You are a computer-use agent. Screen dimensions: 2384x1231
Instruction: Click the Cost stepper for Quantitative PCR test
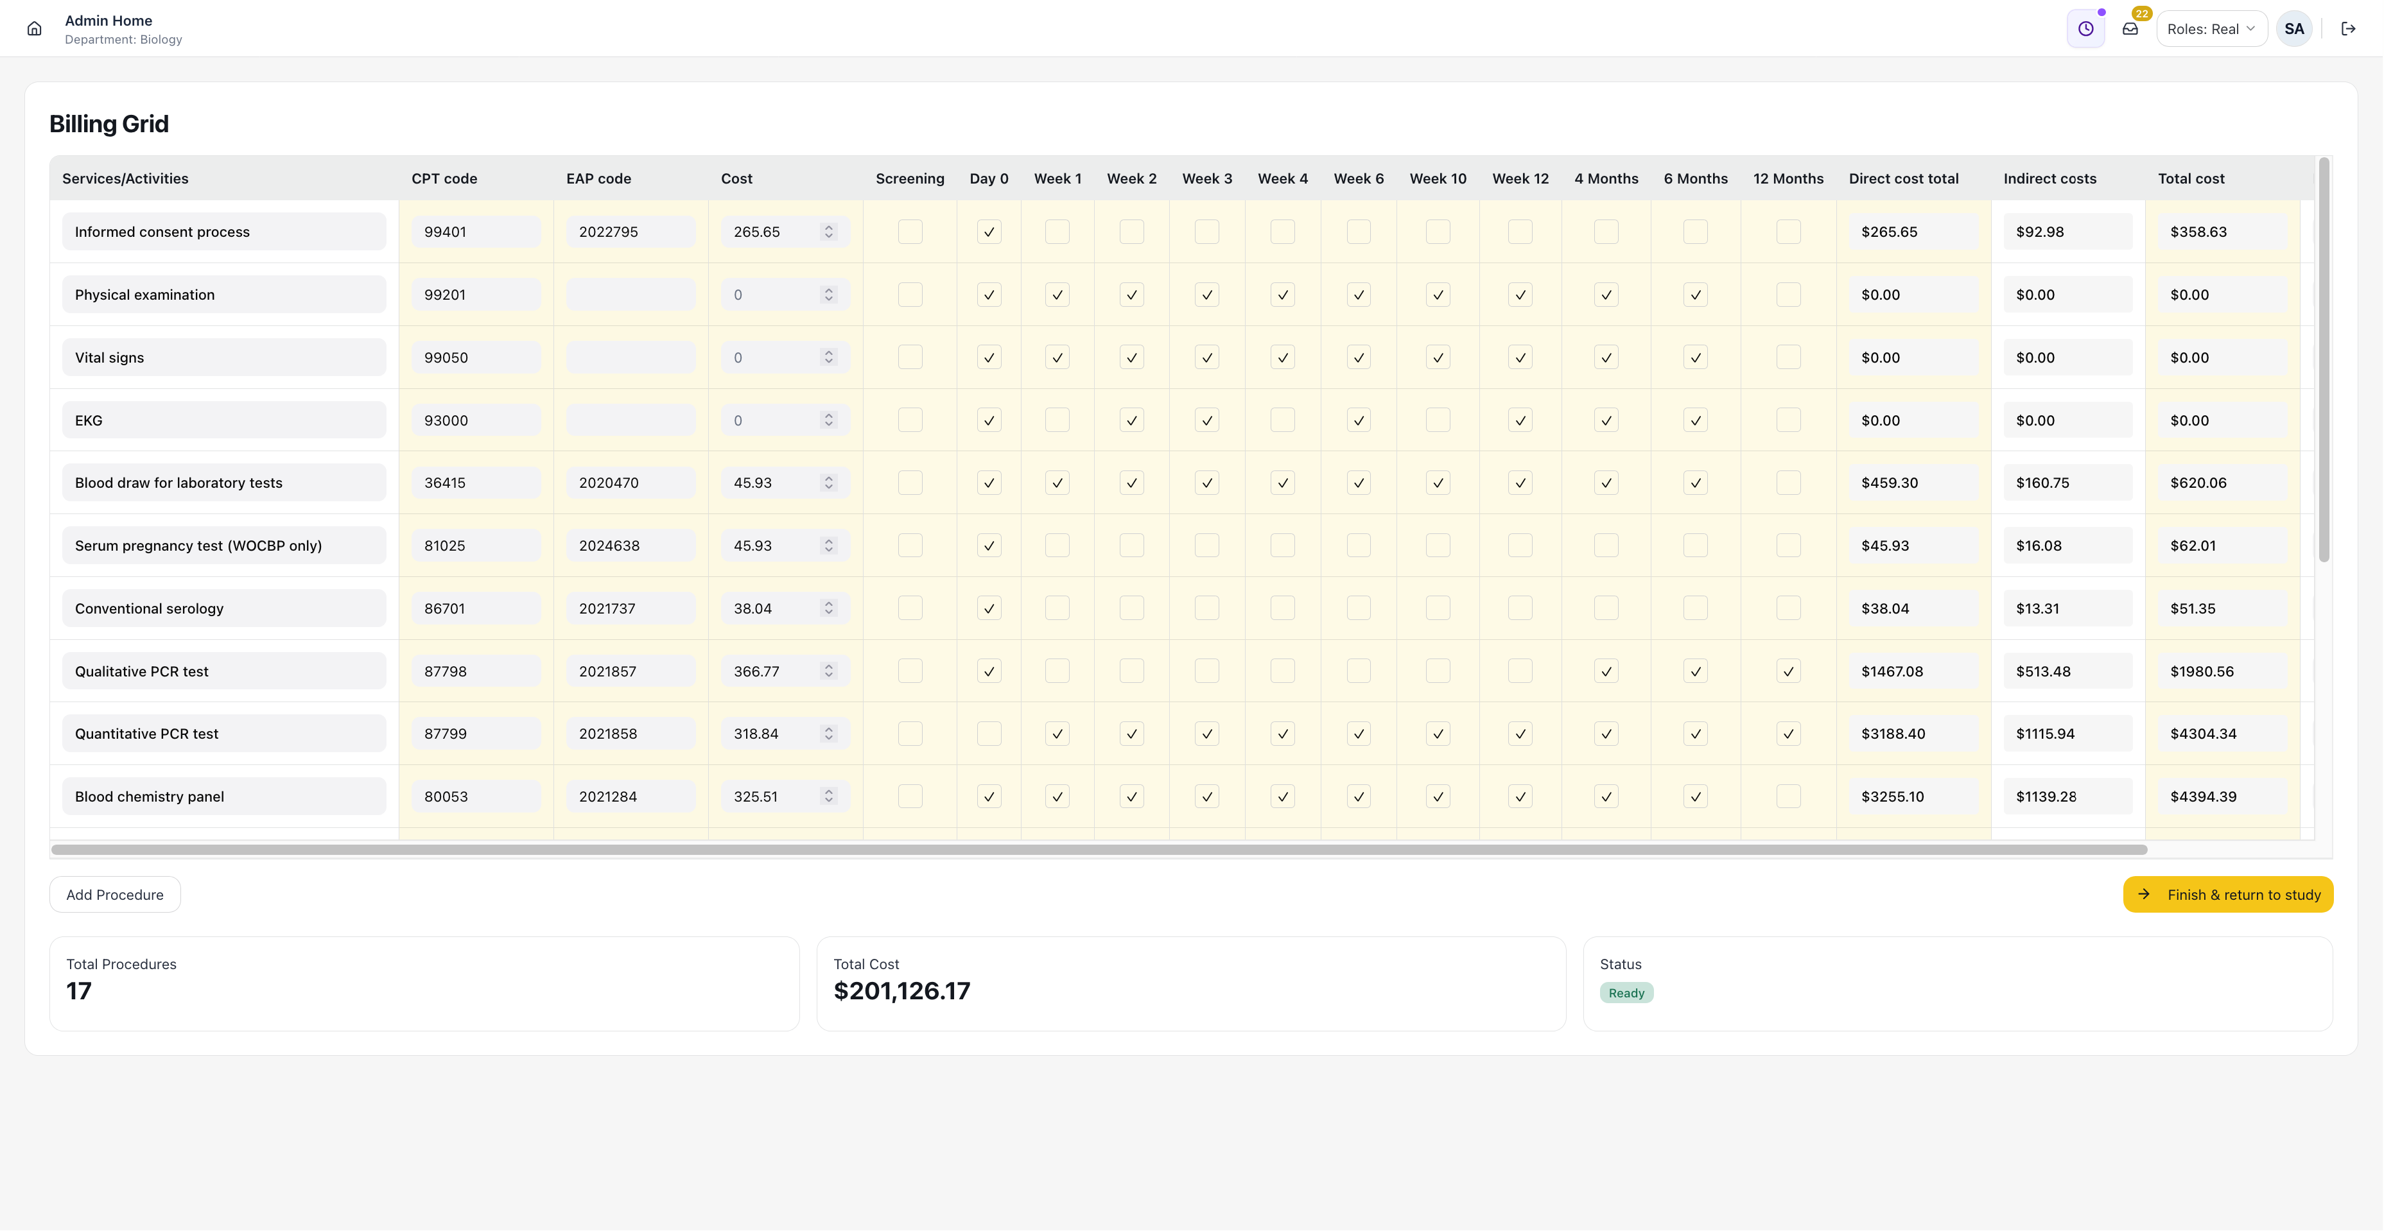(x=828, y=734)
